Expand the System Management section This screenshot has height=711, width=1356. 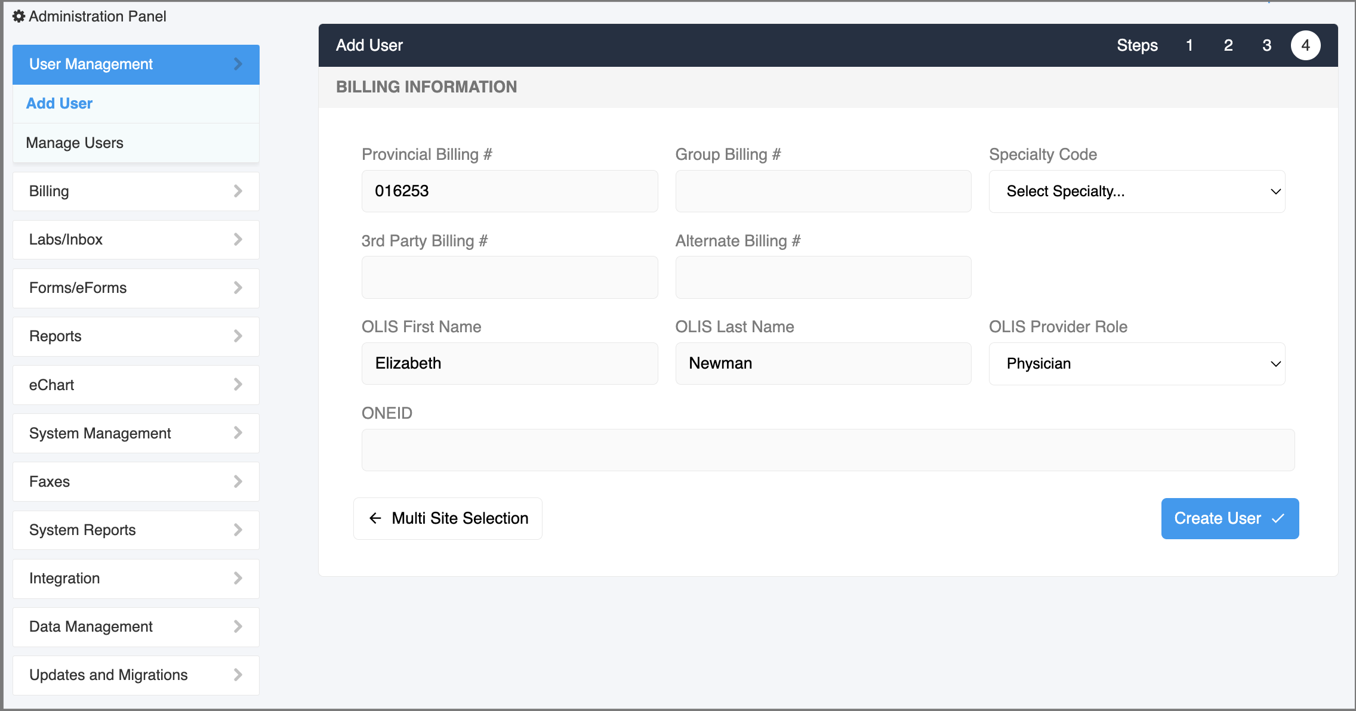(136, 433)
